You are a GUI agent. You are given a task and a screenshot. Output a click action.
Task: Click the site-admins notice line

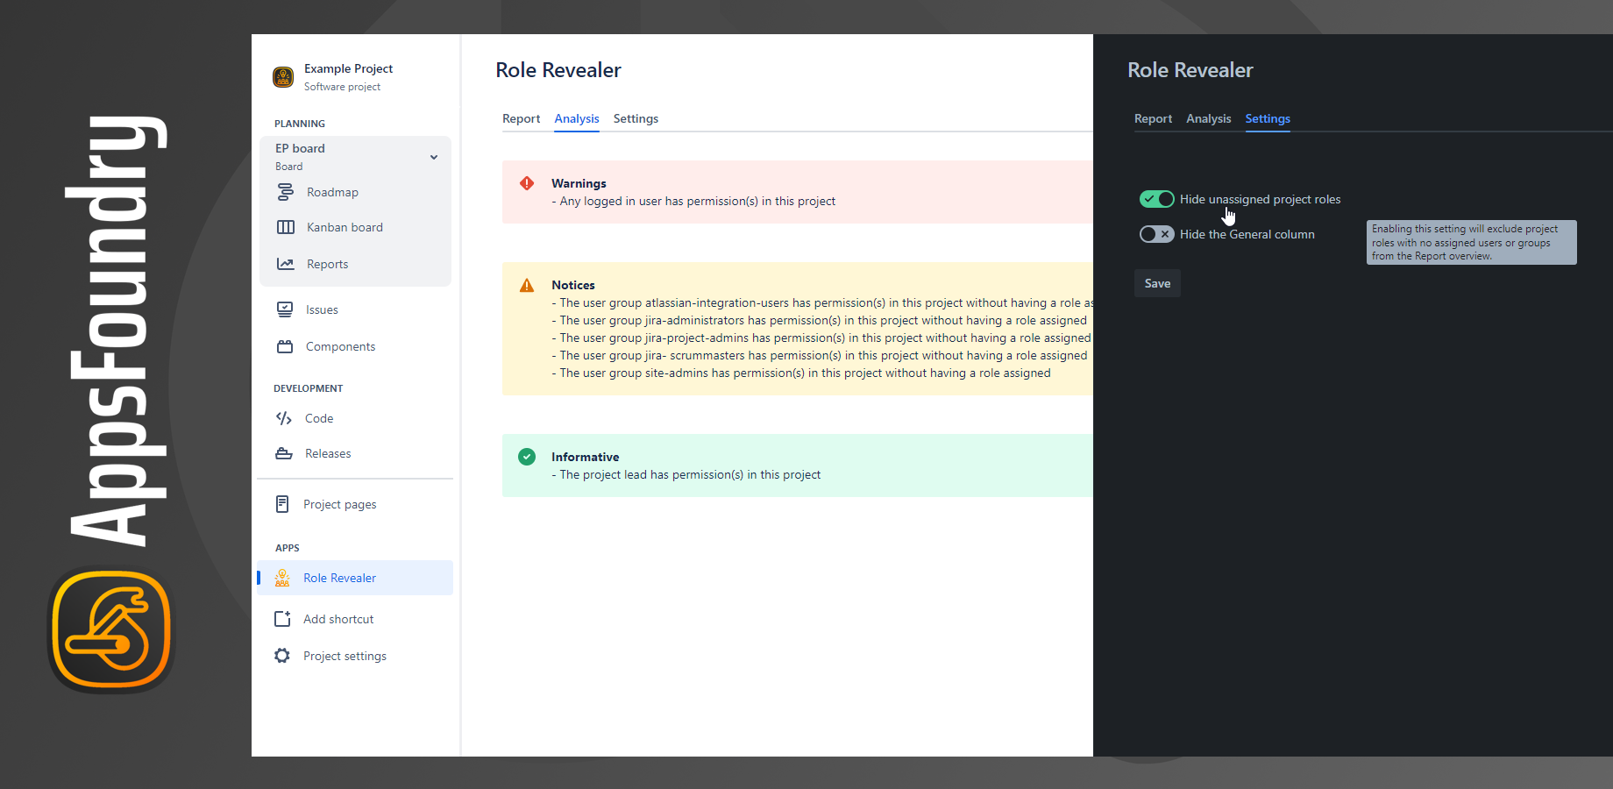click(801, 373)
